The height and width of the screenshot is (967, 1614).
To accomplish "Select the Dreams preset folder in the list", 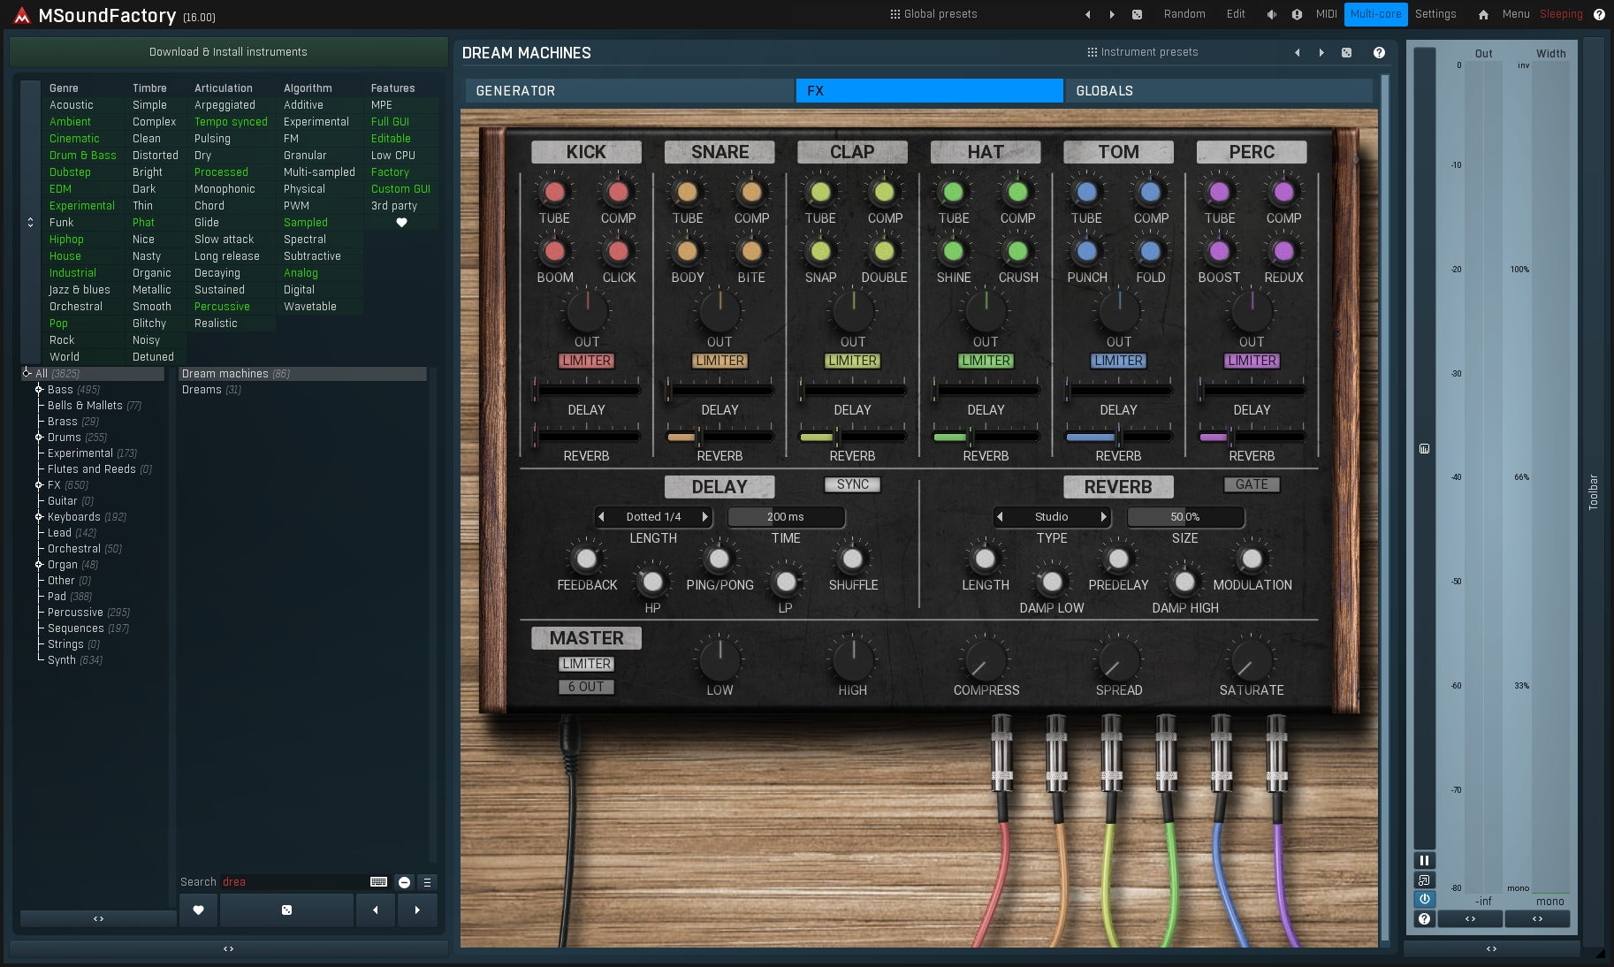I will pos(212,390).
